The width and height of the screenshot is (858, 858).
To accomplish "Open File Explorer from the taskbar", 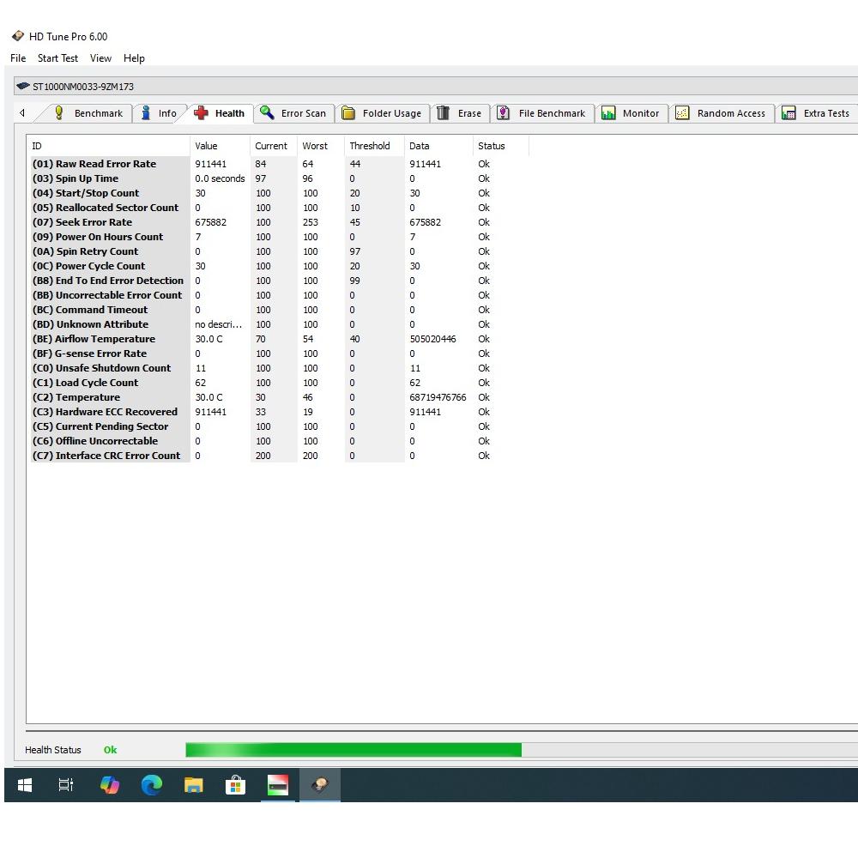I will 194,785.
